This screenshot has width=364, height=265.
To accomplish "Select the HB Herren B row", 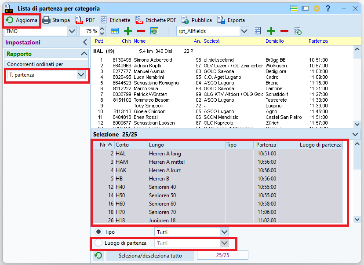I will (x=218, y=179).
